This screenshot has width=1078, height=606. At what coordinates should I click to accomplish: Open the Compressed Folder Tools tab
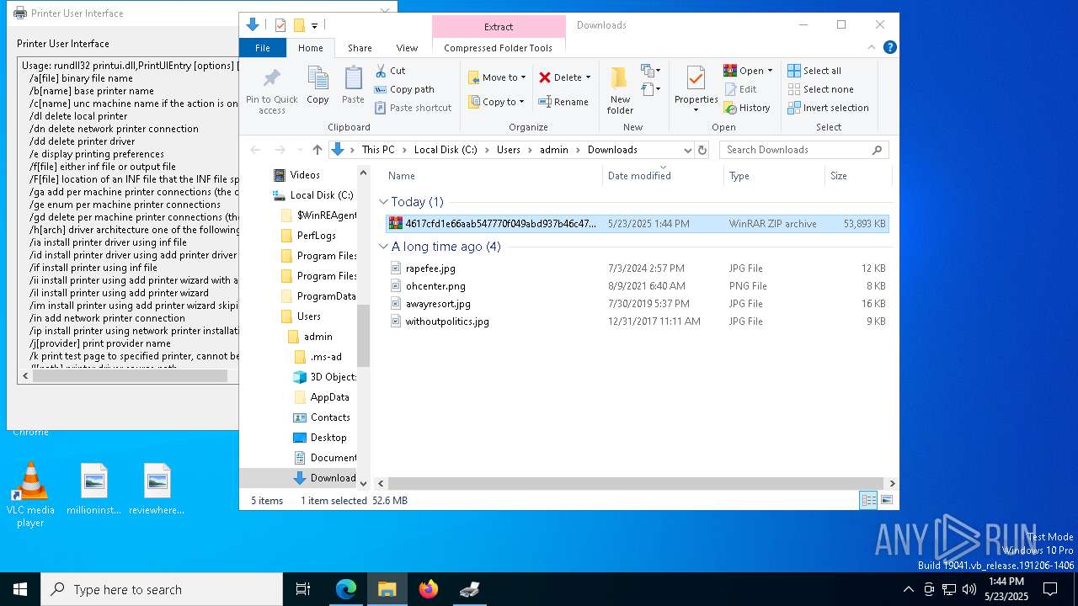click(498, 48)
